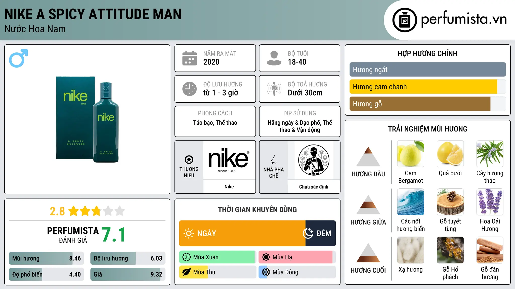Select the Cây hương thảo rosemary image
Screen dimensions: 515x289
(x=490, y=154)
